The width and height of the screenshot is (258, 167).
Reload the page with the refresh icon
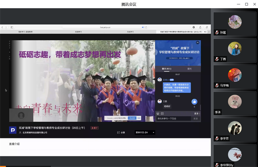coord(146,27)
